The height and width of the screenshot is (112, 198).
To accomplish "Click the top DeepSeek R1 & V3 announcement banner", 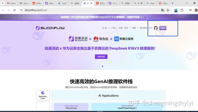I will (x=101, y=17).
